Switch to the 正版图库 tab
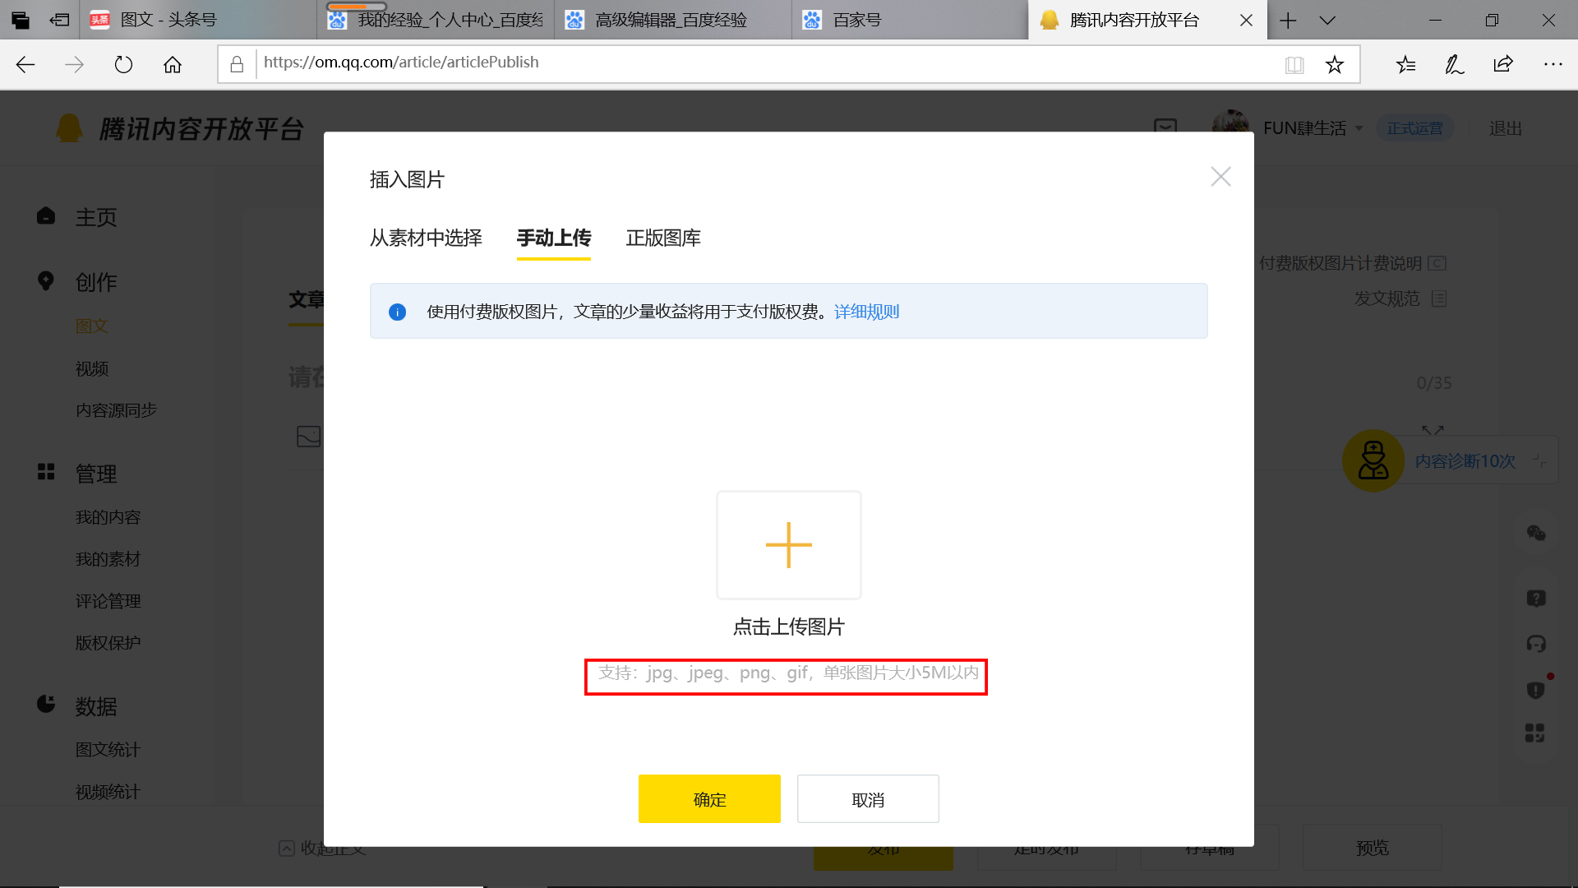1578x888 pixels. pyautogui.click(x=663, y=238)
